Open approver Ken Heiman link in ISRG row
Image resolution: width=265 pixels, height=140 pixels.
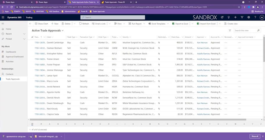click(x=202, y=43)
